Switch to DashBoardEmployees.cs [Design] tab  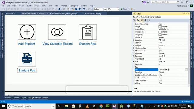coord(65,14)
